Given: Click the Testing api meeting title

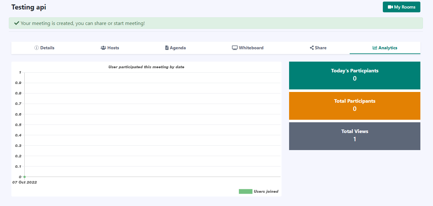Looking at the screenshot, I should point(29,7).
